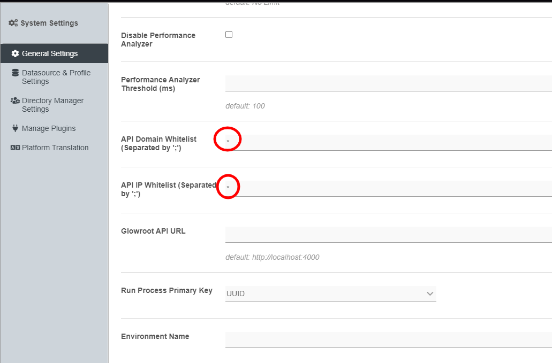Screen dimensions: 552x363
Task: Open Directory Manager Settings page
Action: (52, 105)
